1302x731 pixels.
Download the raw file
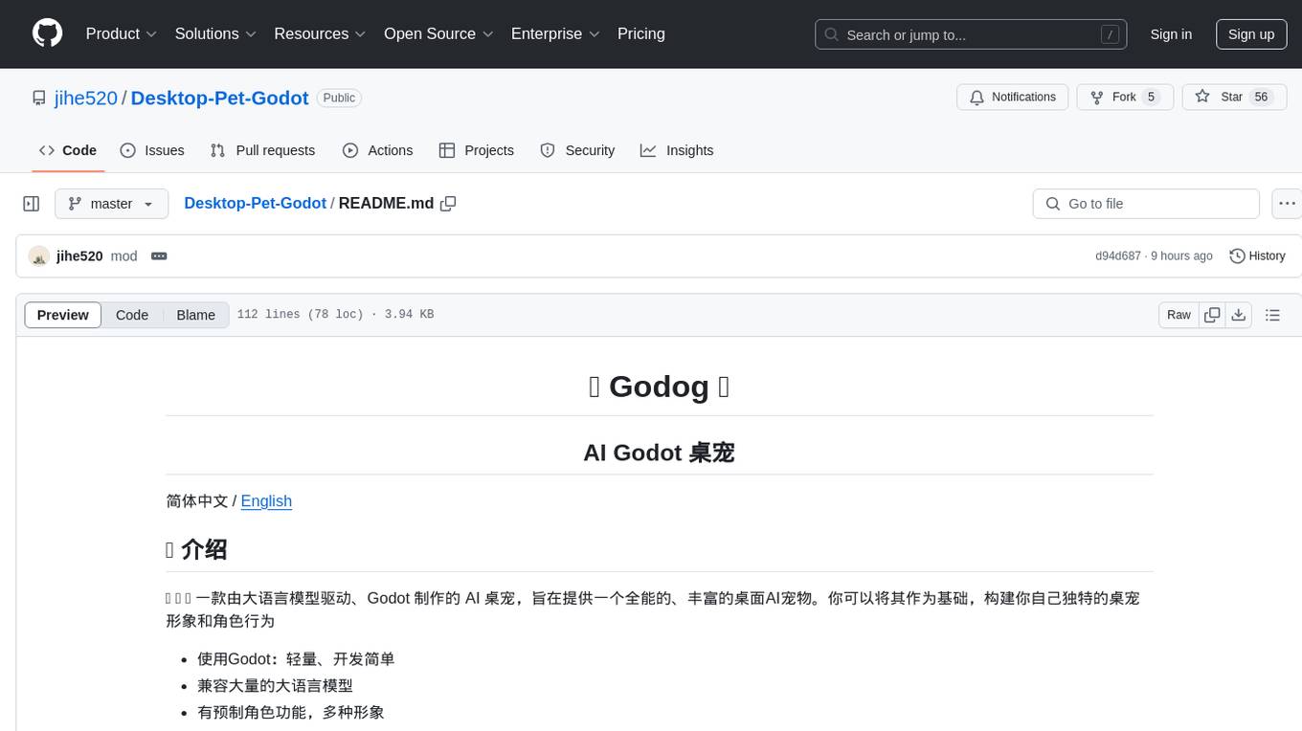(x=1238, y=315)
